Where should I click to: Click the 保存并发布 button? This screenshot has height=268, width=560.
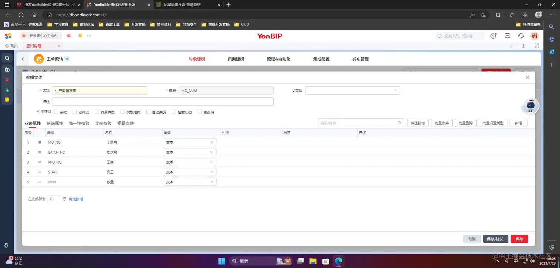click(496, 239)
